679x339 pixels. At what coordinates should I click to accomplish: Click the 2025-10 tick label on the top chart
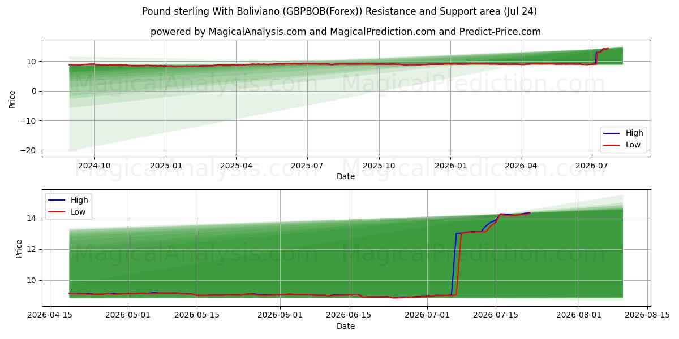click(x=379, y=166)
